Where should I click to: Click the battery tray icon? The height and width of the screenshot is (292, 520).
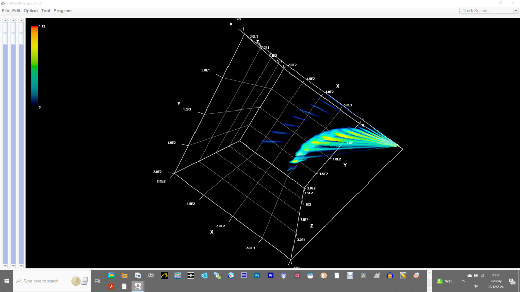click(x=476, y=275)
